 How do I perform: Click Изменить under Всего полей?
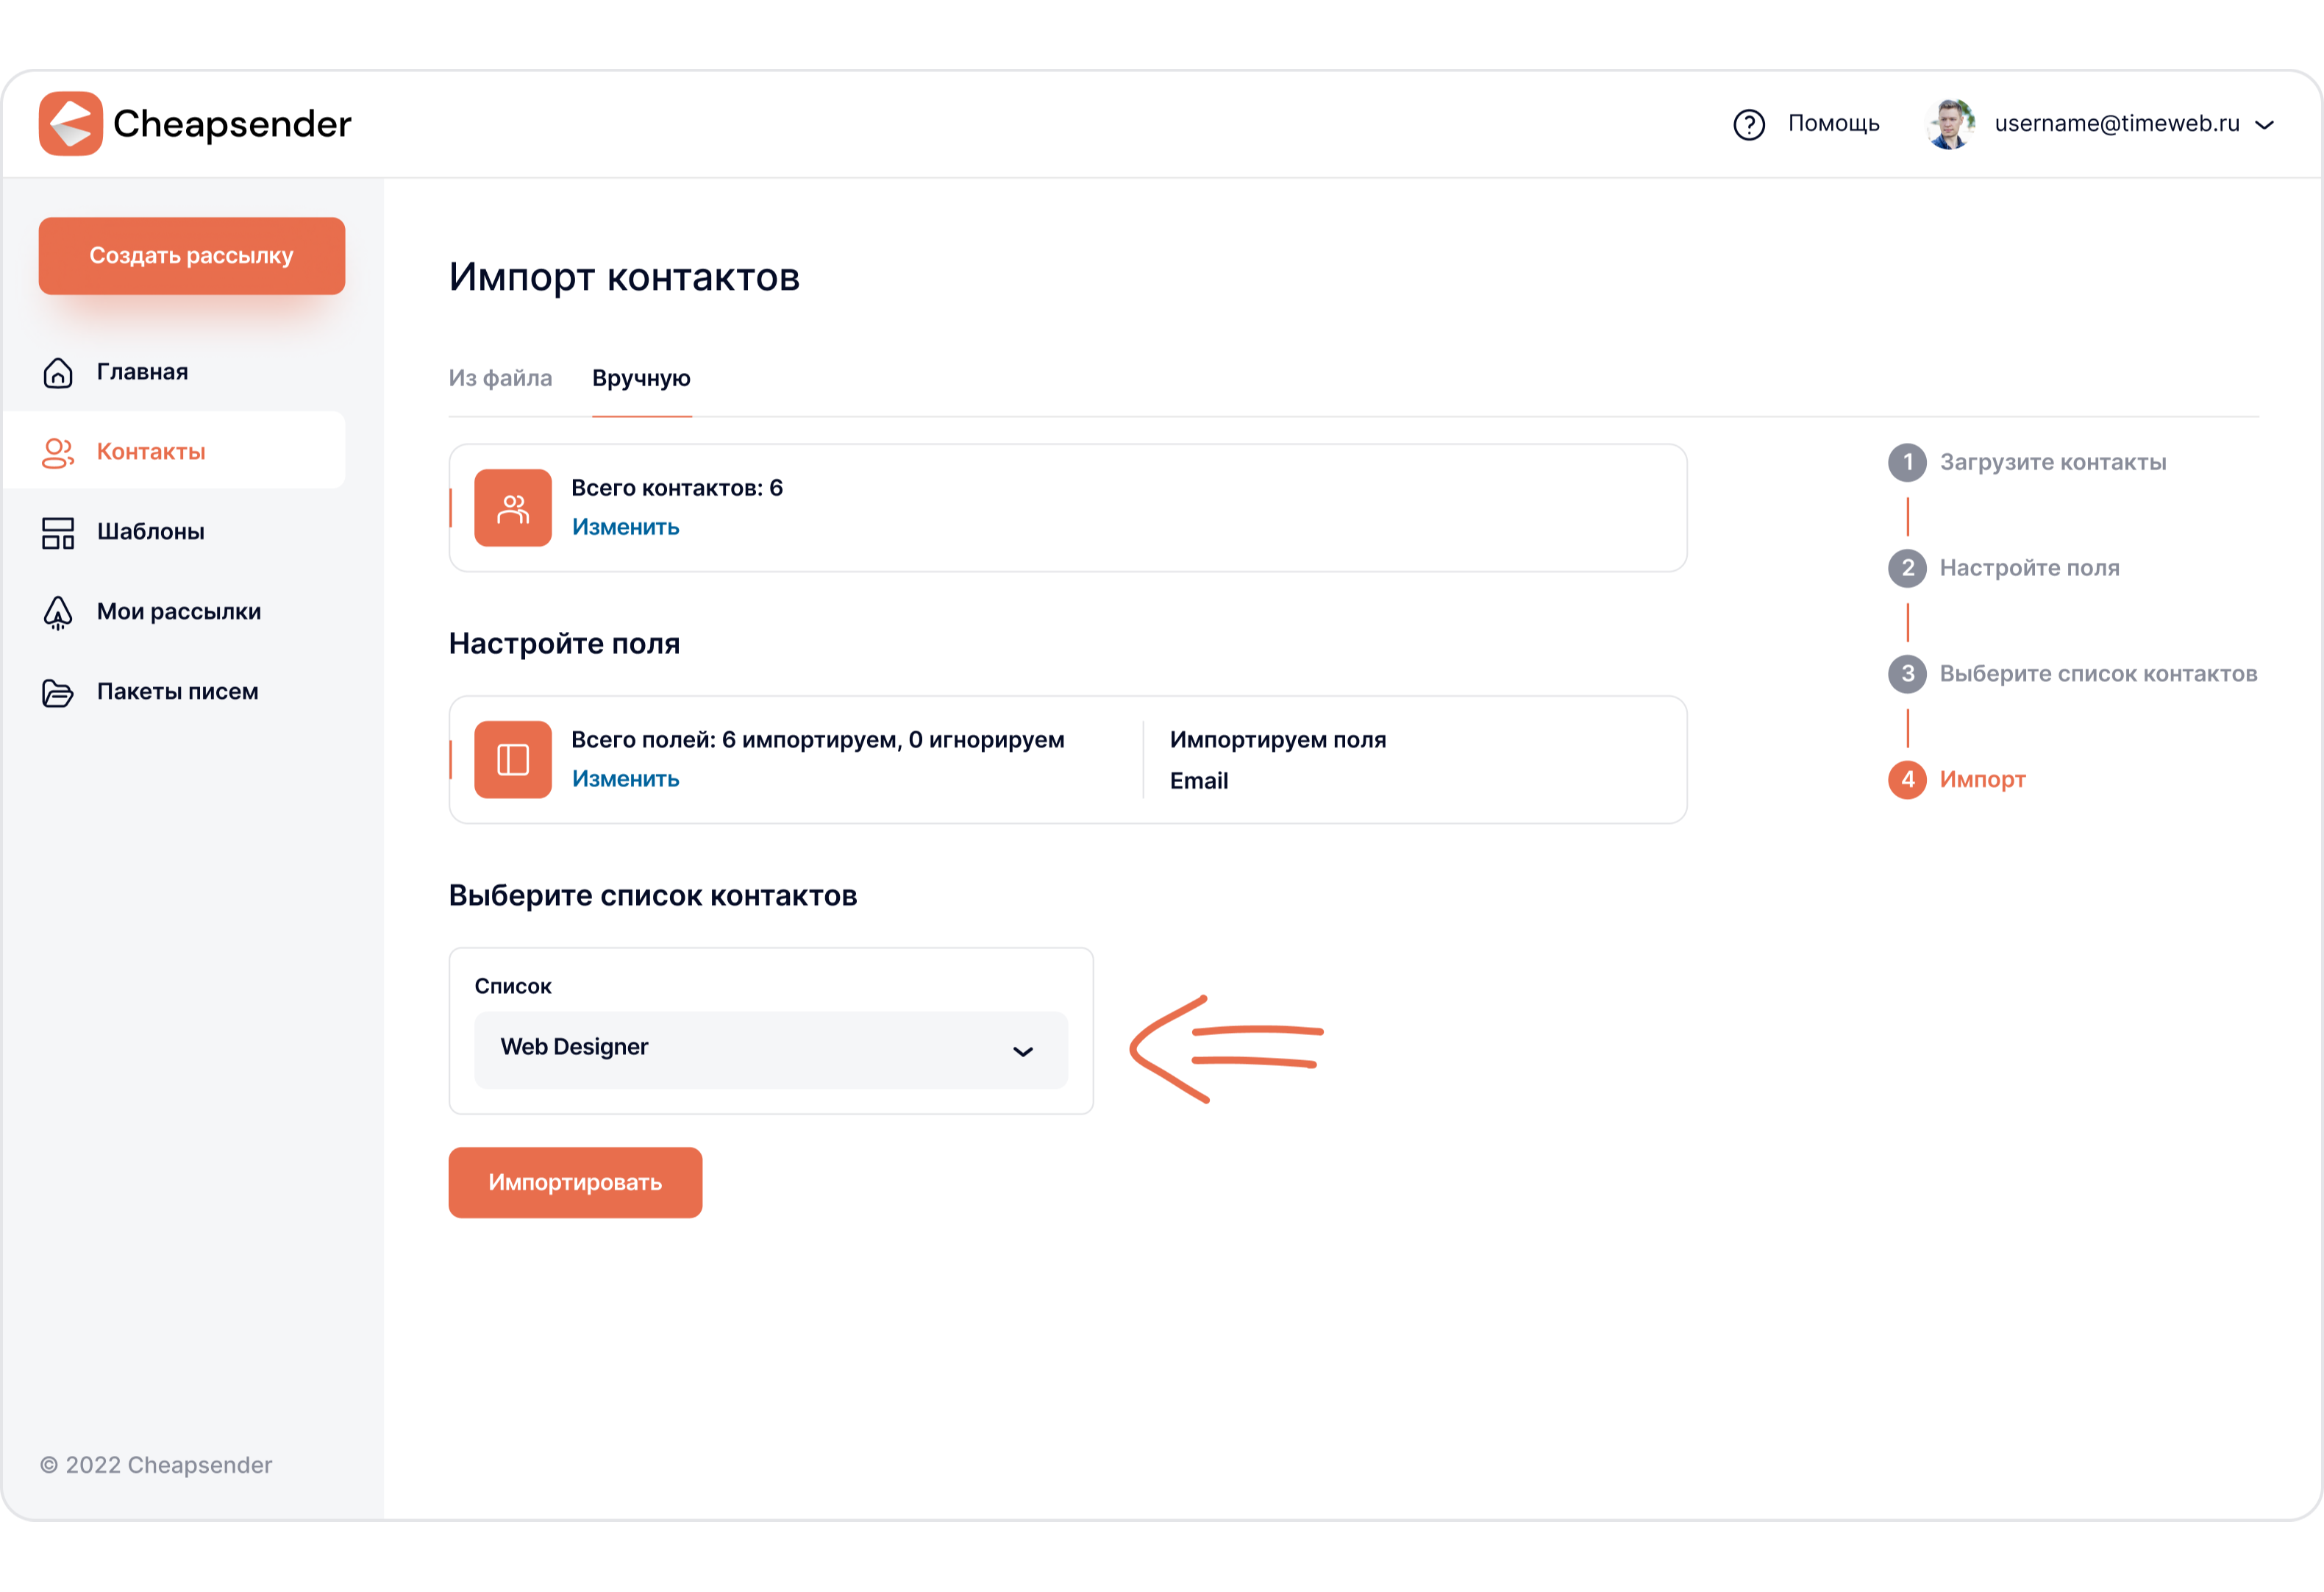coord(625,780)
